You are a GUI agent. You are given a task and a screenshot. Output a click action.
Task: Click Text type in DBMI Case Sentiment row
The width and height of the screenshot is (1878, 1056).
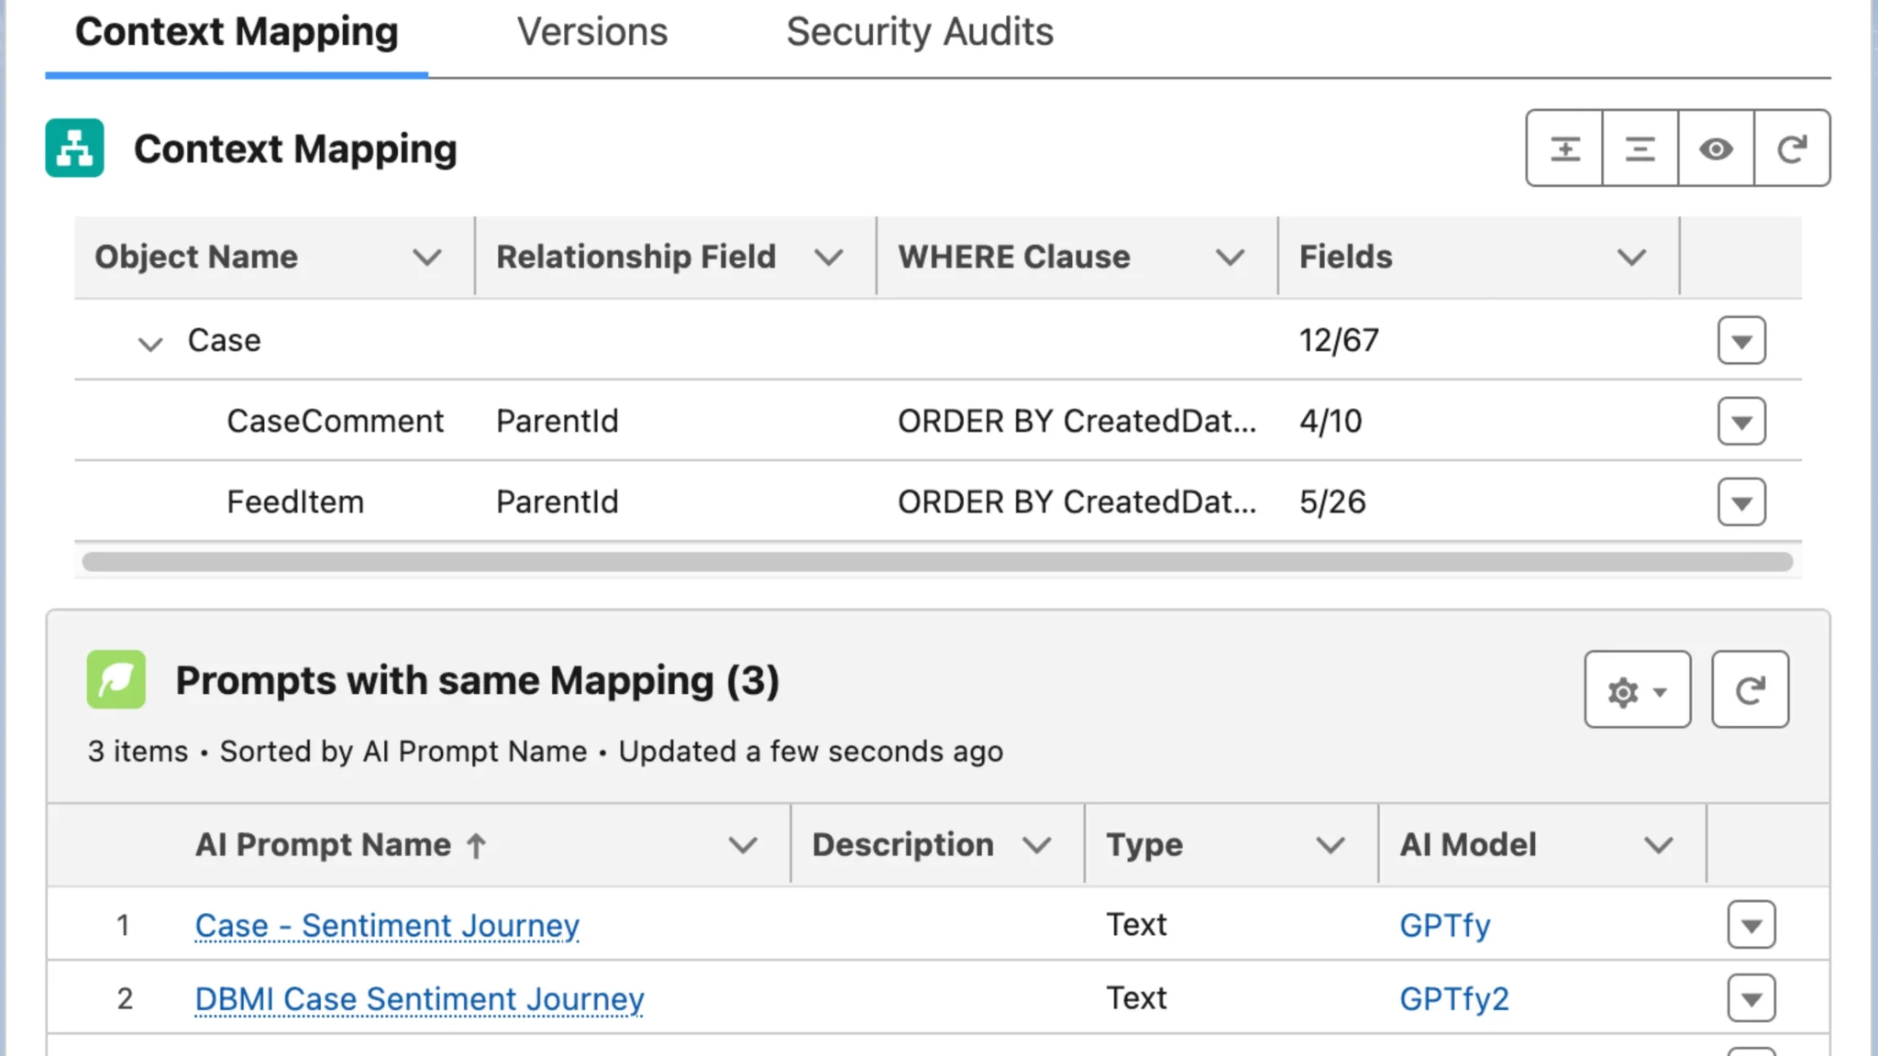1136,998
